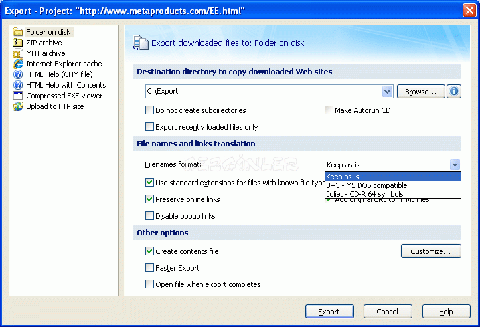This screenshot has width=480, height=327.
Task: Pick the Internet Explorer cache icon
Action: (x=18, y=64)
